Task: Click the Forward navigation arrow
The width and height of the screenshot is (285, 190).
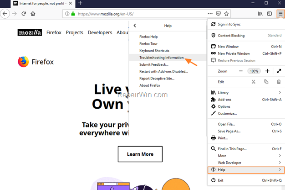Action: [x=15, y=14]
